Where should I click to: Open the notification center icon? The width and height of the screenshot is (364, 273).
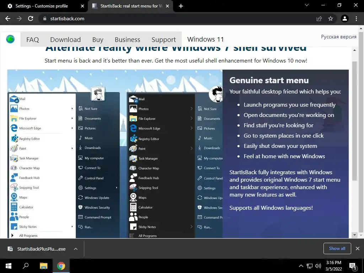click(x=353, y=266)
